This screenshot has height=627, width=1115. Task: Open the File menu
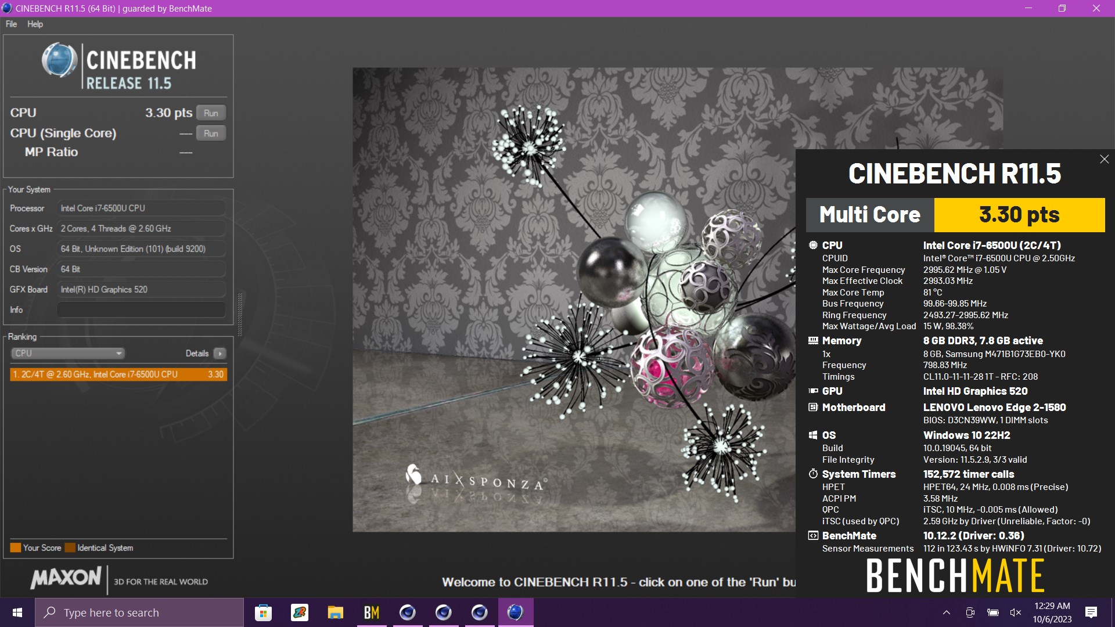click(11, 24)
